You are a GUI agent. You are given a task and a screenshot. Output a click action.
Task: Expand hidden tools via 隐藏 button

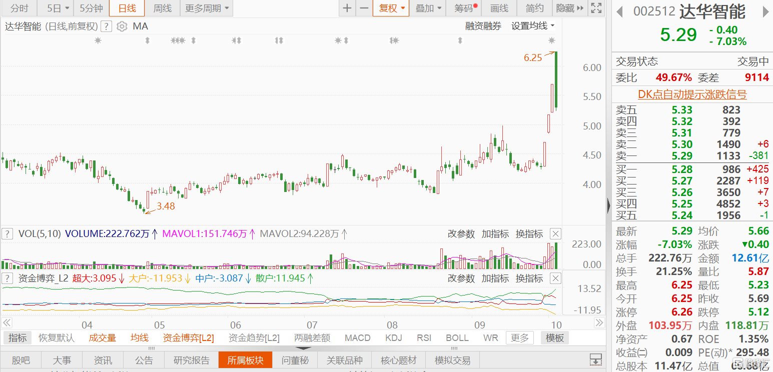(x=569, y=8)
